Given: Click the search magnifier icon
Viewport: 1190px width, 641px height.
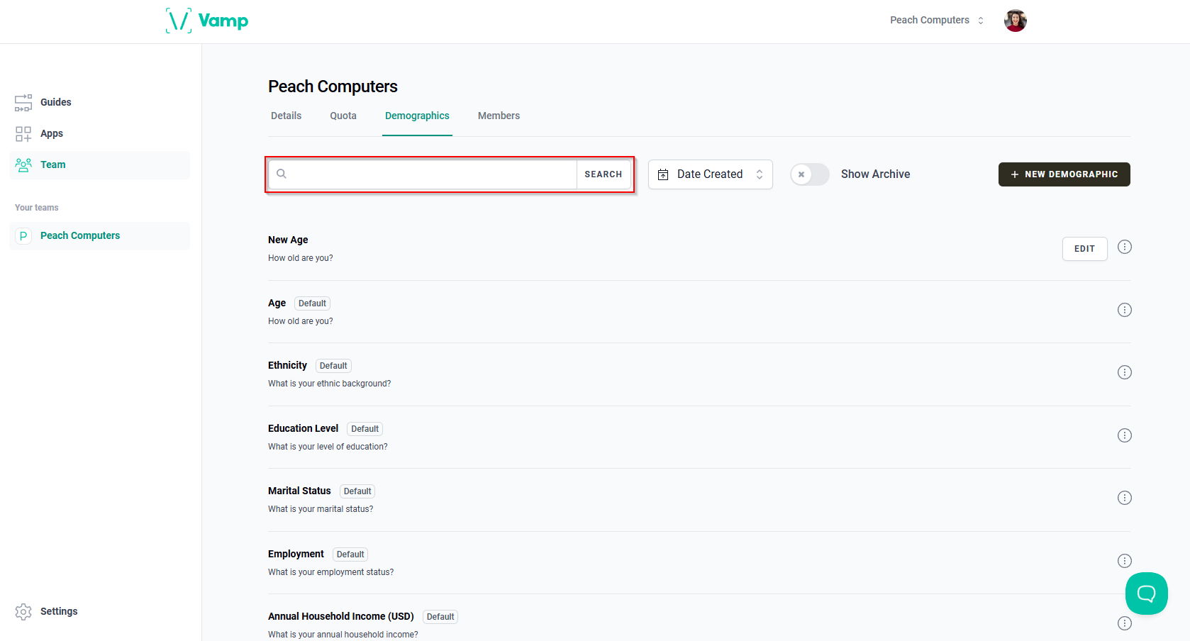Looking at the screenshot, I should click(282, 174).
